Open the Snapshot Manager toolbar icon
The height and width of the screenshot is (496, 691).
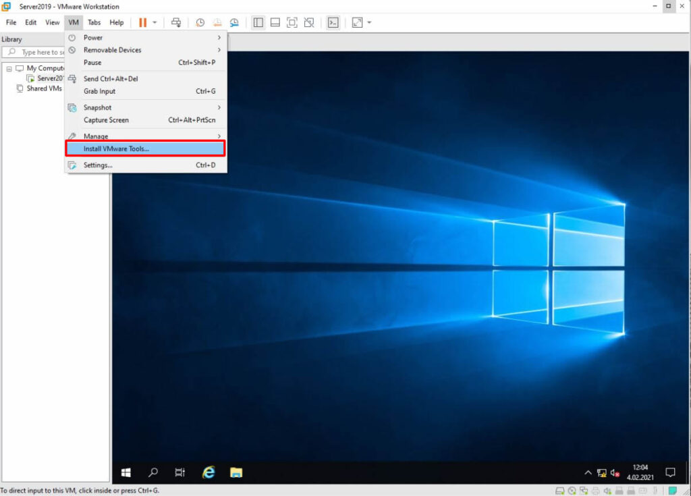[234, 22]
